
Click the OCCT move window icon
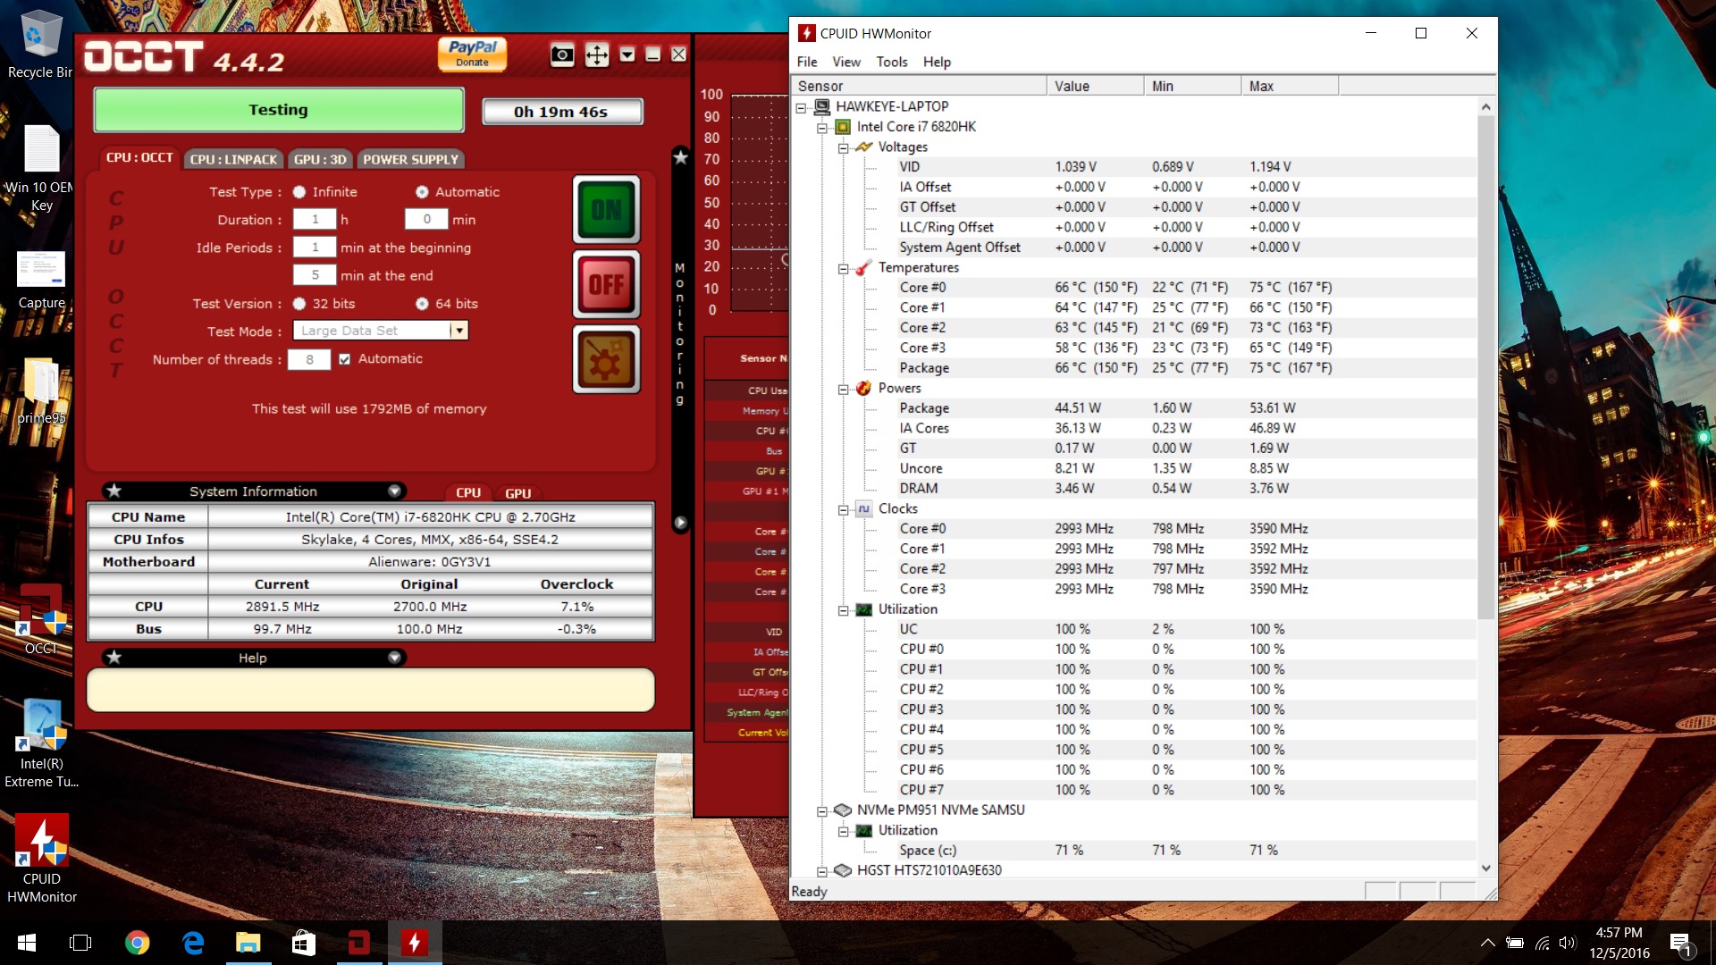pyautogui.click(x=596, y=55)
